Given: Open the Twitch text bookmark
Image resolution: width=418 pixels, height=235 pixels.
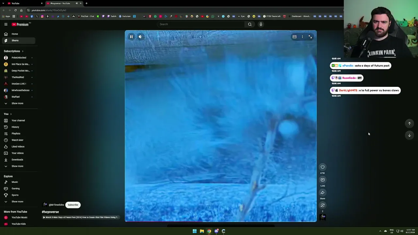Looking at the screenshot, I should (112, 16).
